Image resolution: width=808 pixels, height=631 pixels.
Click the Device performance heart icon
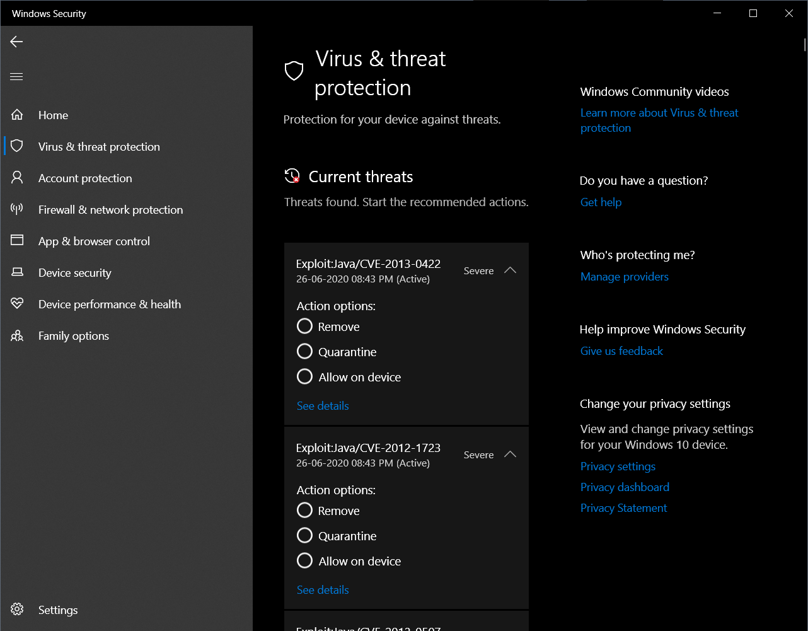pyautogui.click(x=17, y=304)
